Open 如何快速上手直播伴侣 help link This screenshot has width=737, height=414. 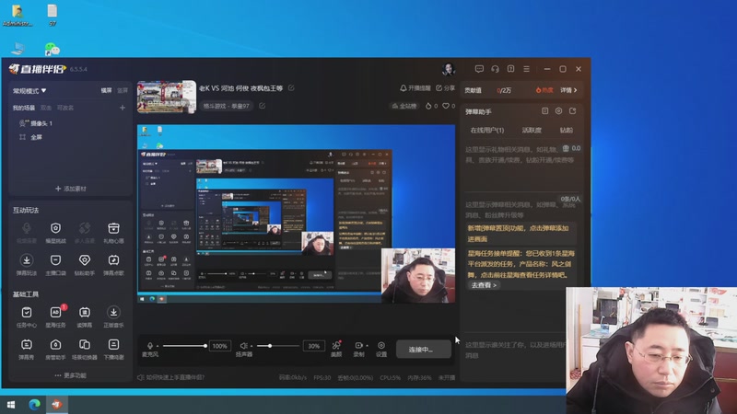pos(171,377)
